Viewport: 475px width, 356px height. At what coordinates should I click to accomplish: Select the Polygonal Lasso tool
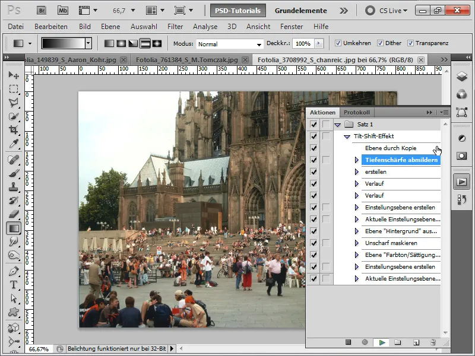click(x=13, y=103)
